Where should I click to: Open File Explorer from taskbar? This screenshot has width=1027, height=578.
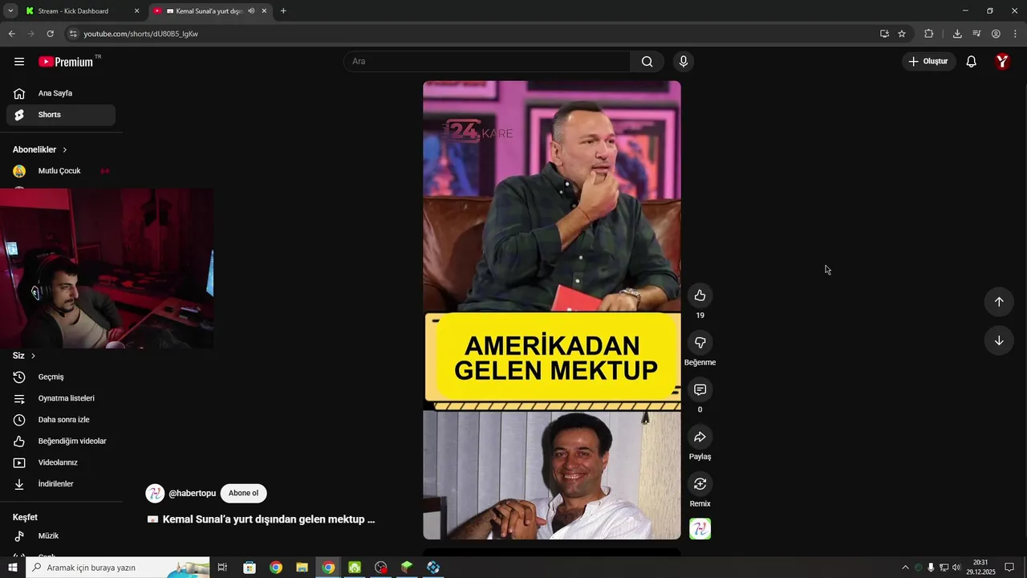tap(302, 568)
